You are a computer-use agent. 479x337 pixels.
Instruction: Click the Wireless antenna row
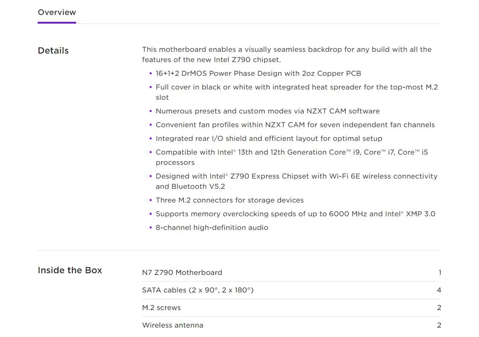coord(173,325)
